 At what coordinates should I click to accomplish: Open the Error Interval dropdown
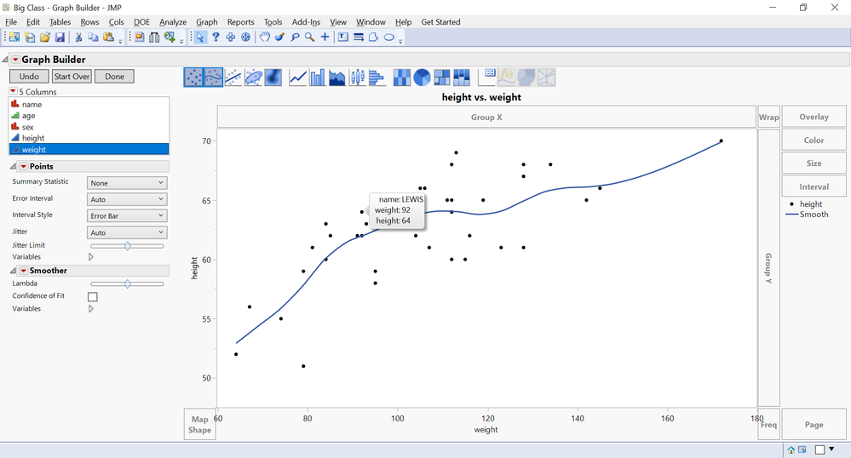127,199
